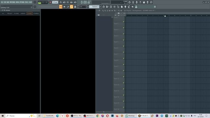
Task: Click the time display 0:00:00
Action: 86,2
